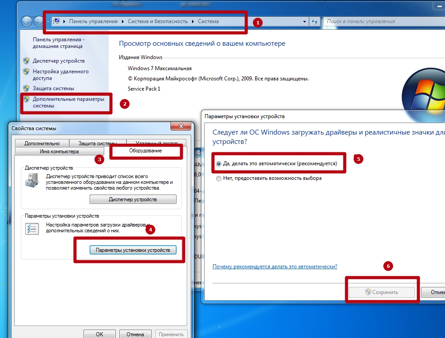The image size is (445, 338).
Task: Click shield icon beside Защита системы
Action: pyautogui.click(x=26, y=88)
